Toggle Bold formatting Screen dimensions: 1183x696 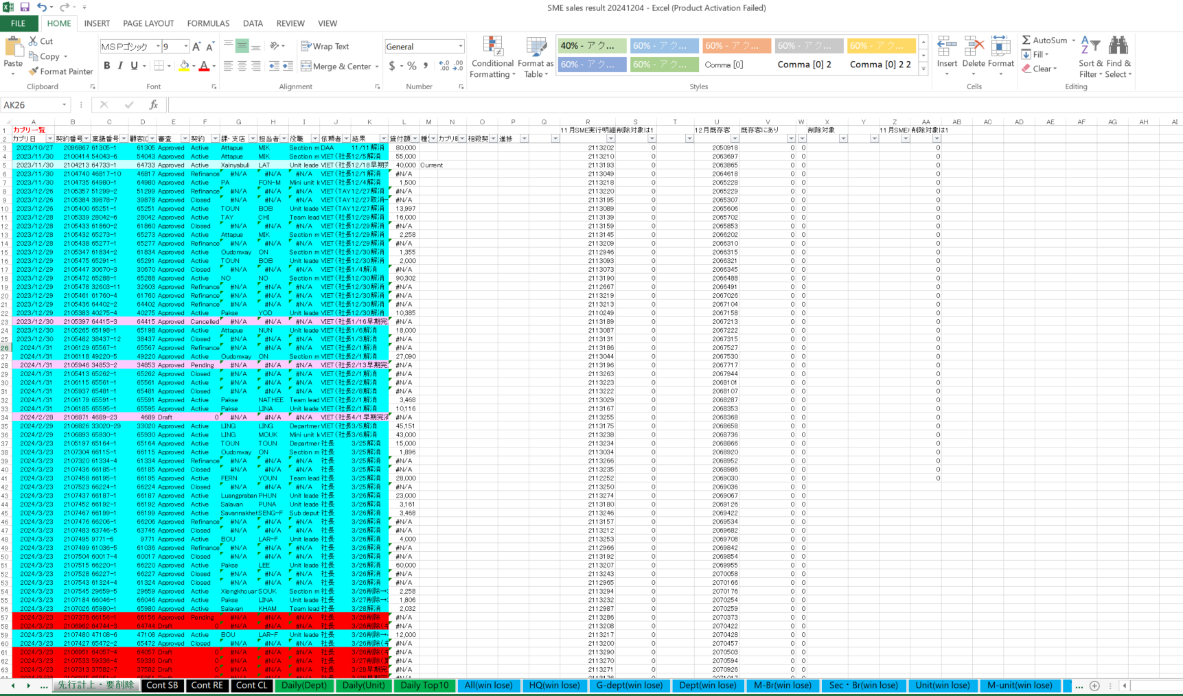pyautogui.click(x=107, y=66)
